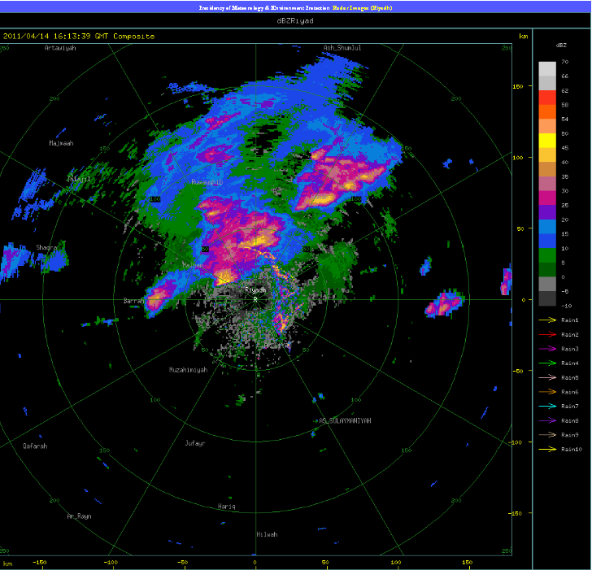Select the royal blue 10-15 dBZ band
592x570 pixels.
click(x=547, y=241)
